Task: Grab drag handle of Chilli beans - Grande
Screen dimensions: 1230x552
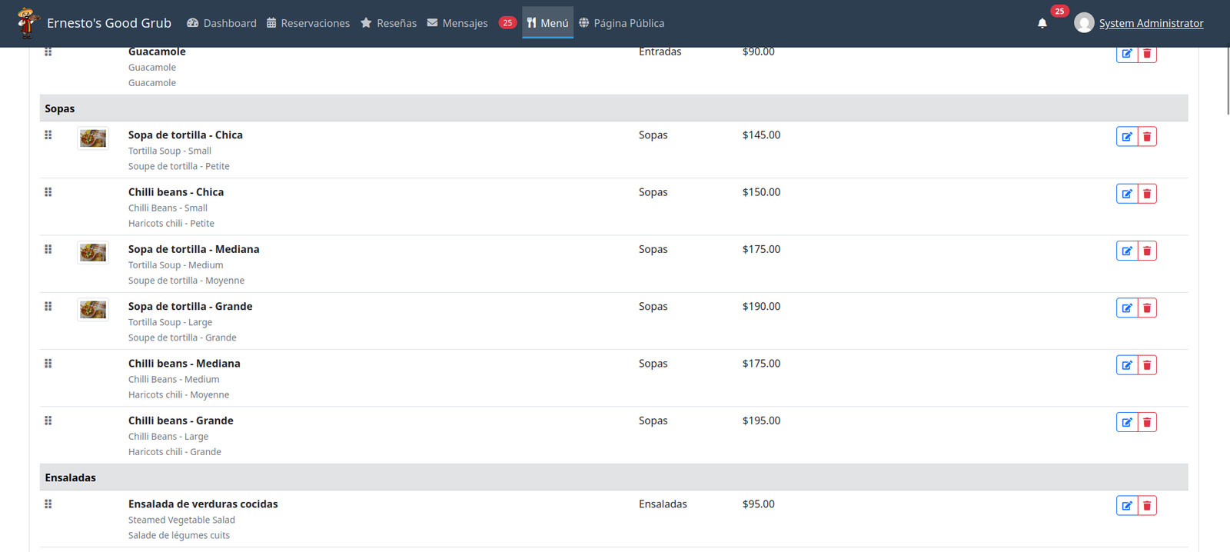Action: click(x=48, y=421)
